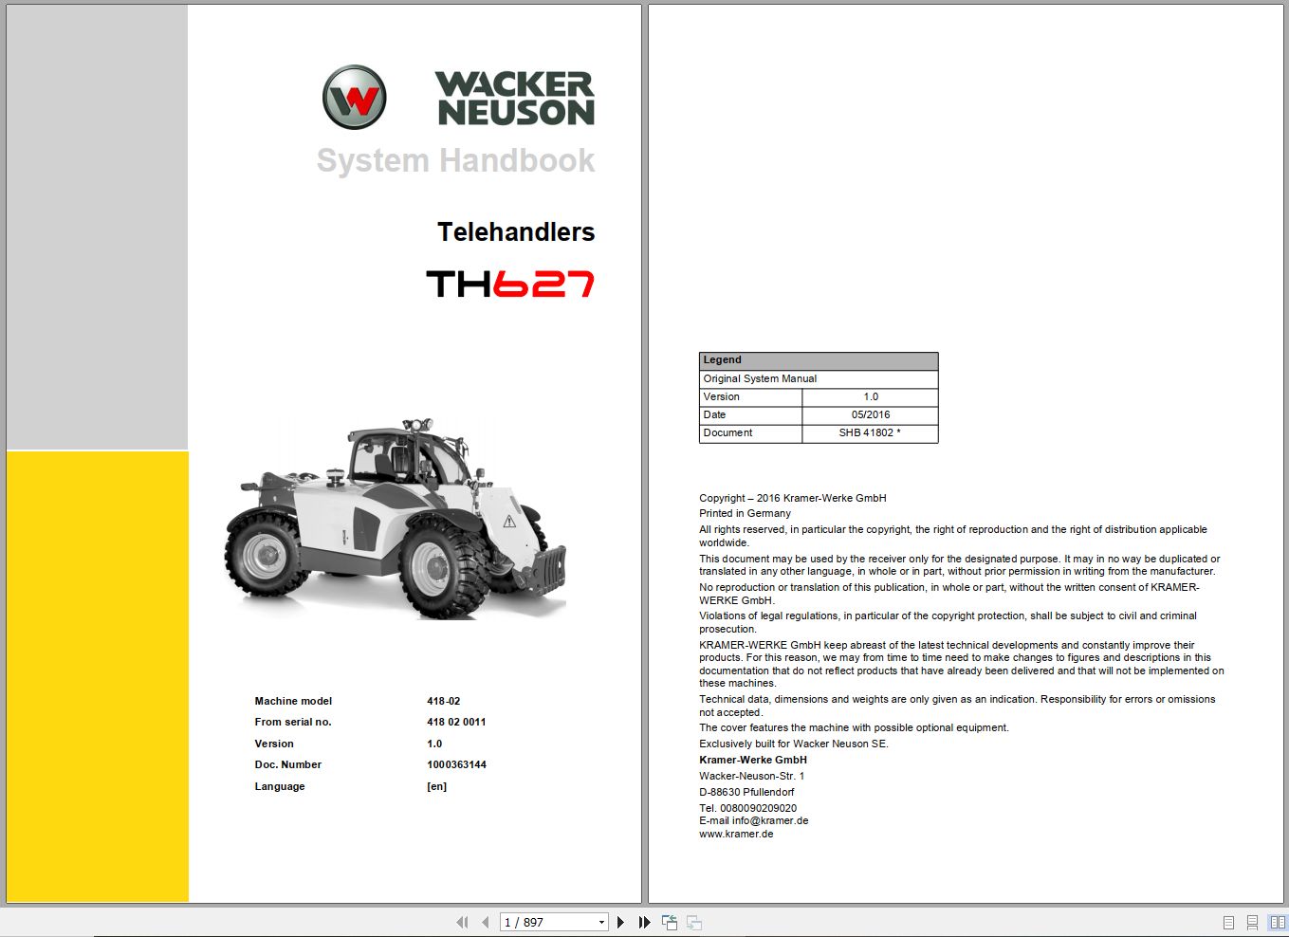
Task: Switch to single page view
Action: coord(1228,922)
